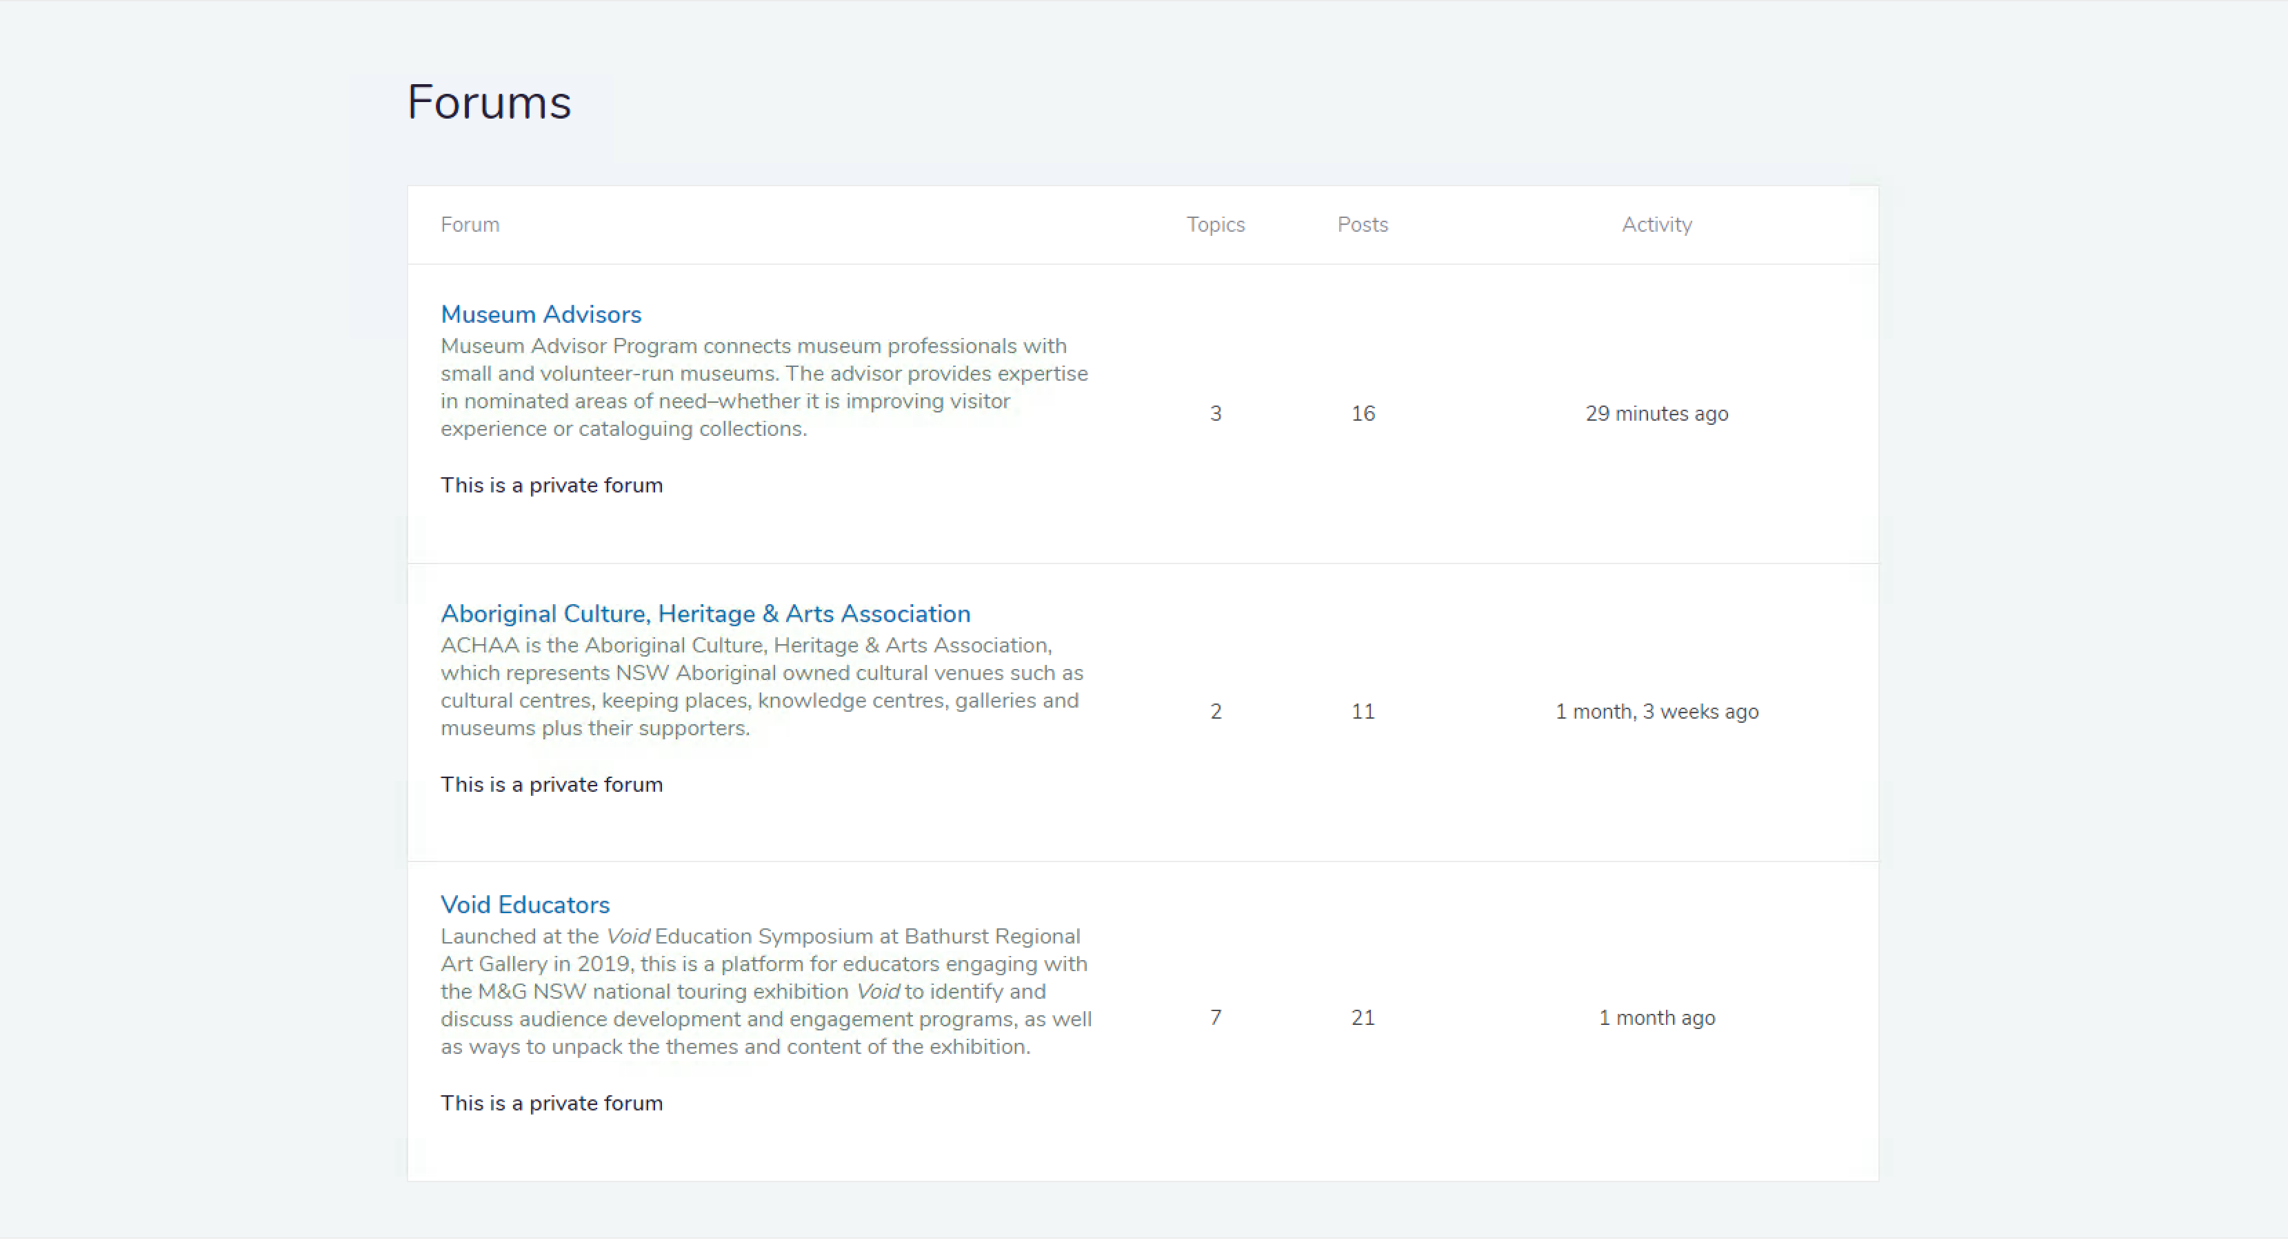Click the Forum column header
Viewport: 2288px width, 1247px height.
(x=470, y=225)
